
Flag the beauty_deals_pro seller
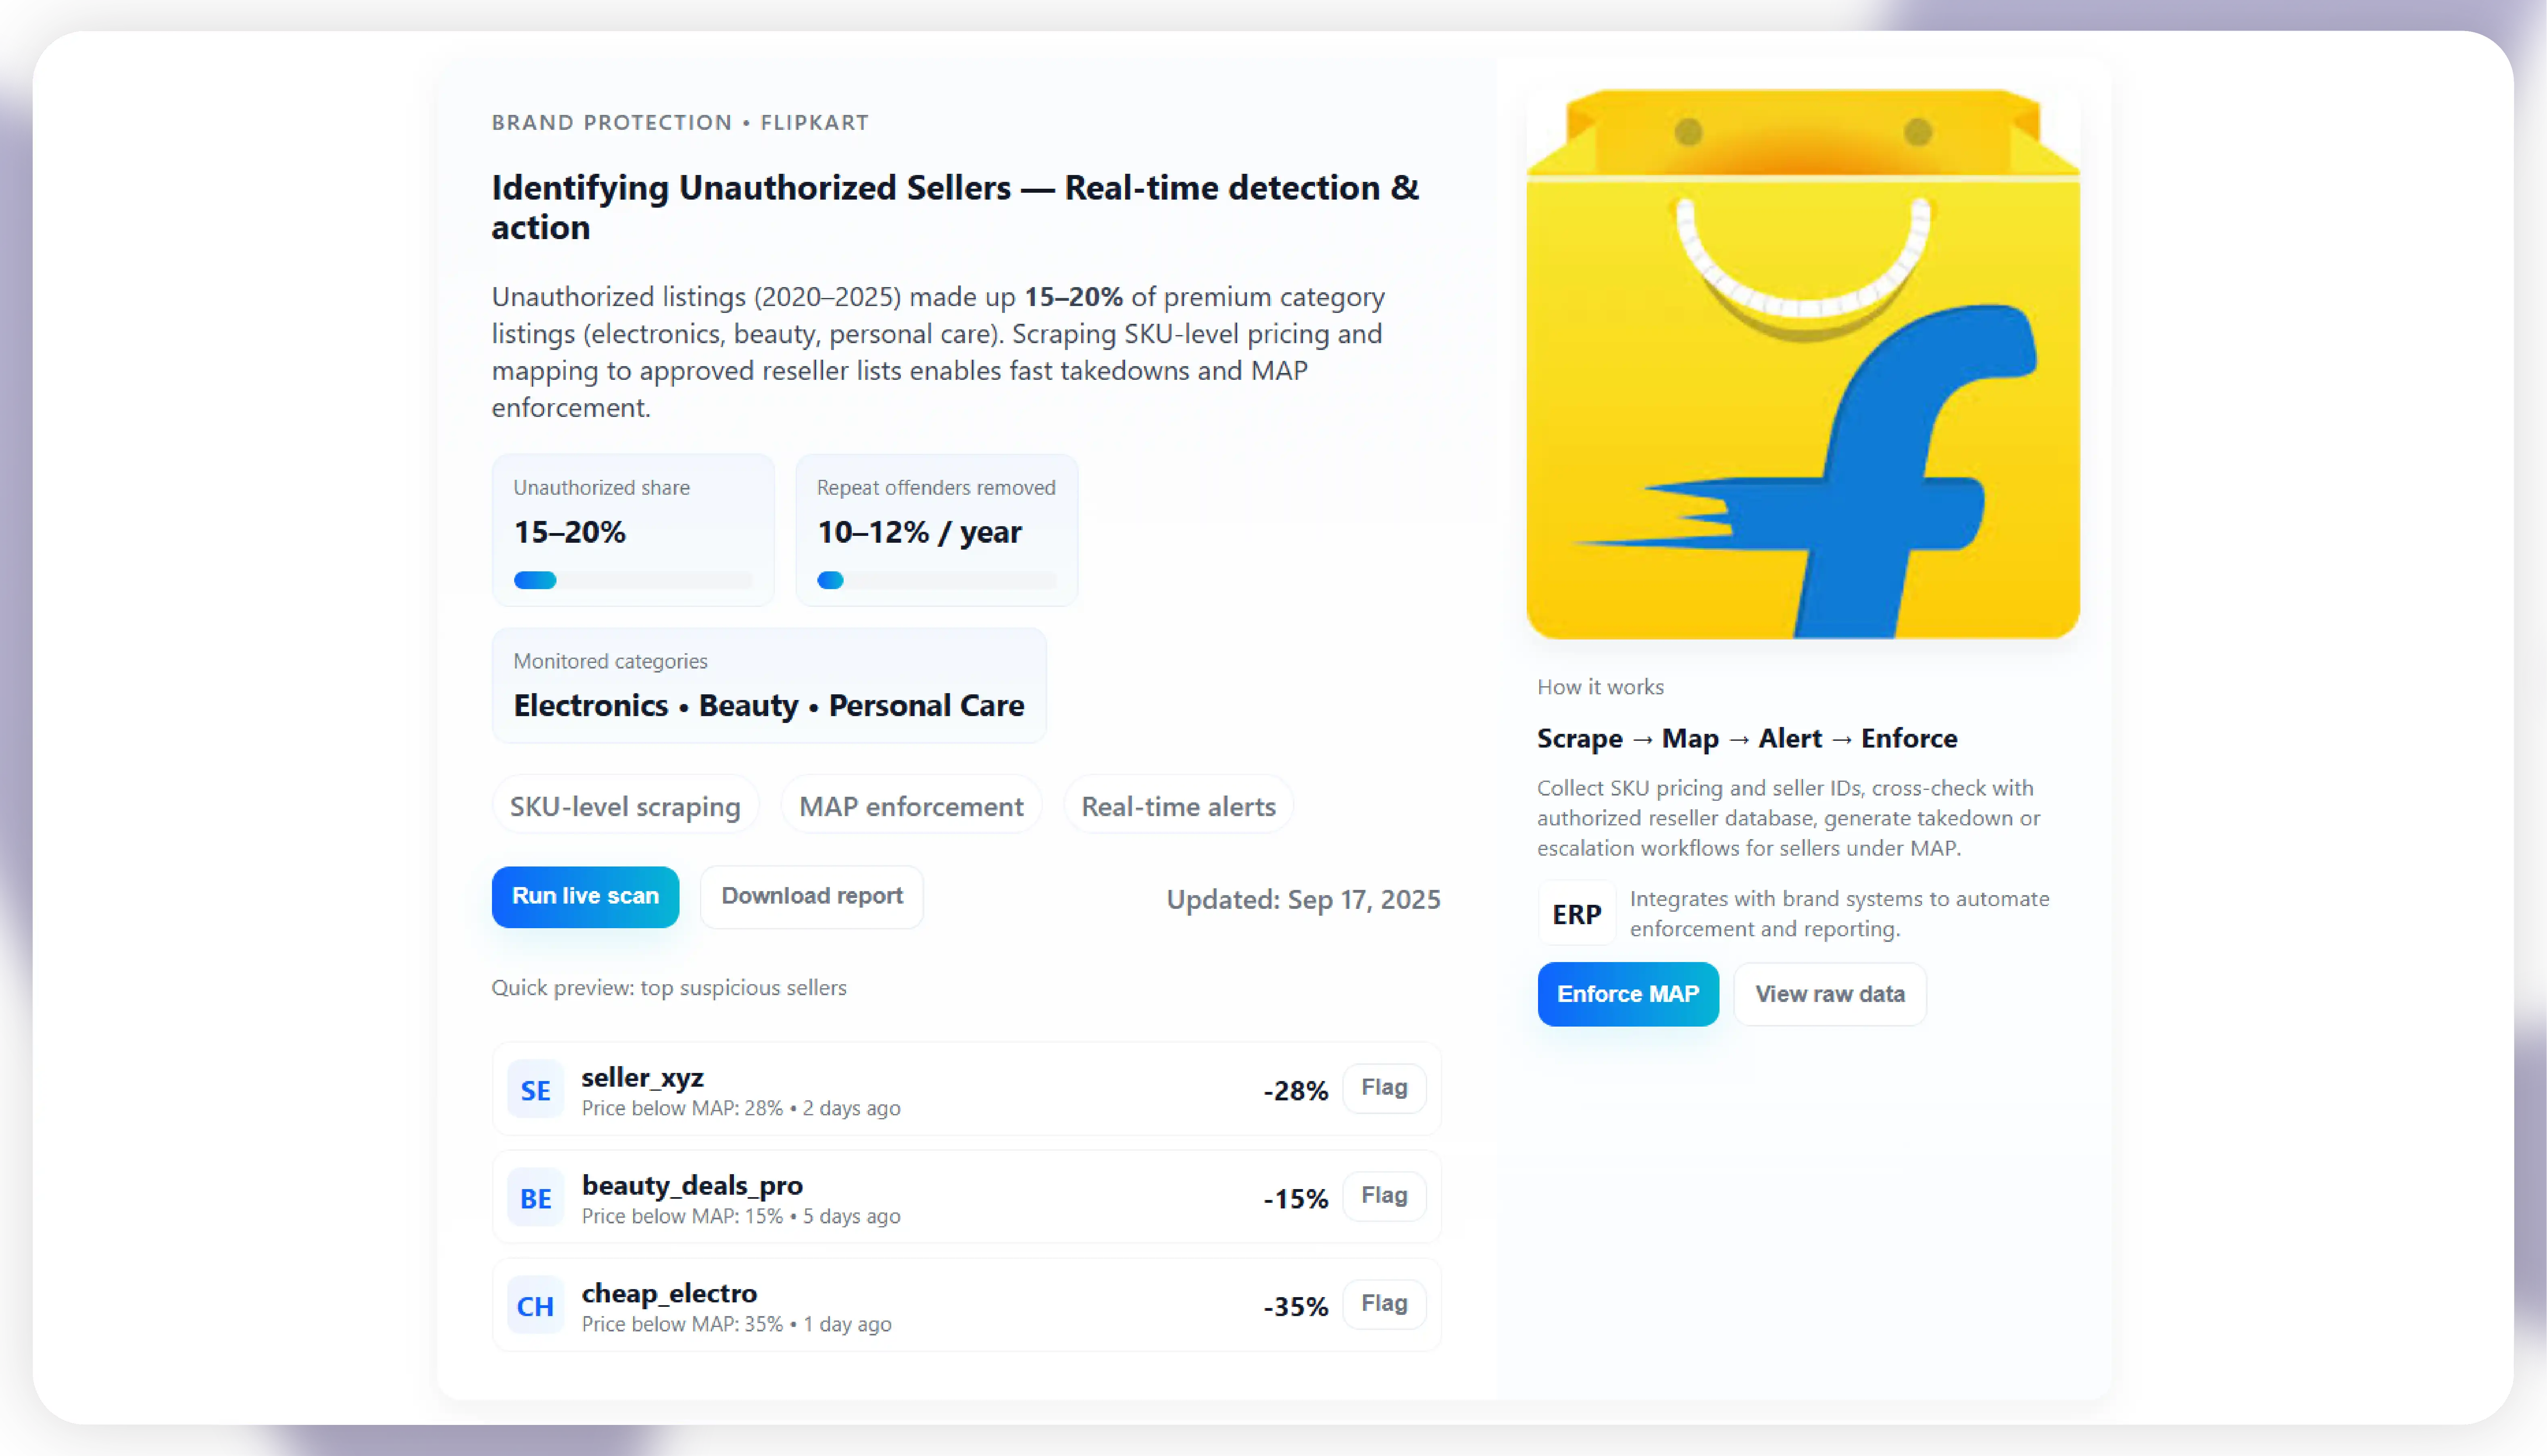pyautogui.click(x=1383, y=1195)
